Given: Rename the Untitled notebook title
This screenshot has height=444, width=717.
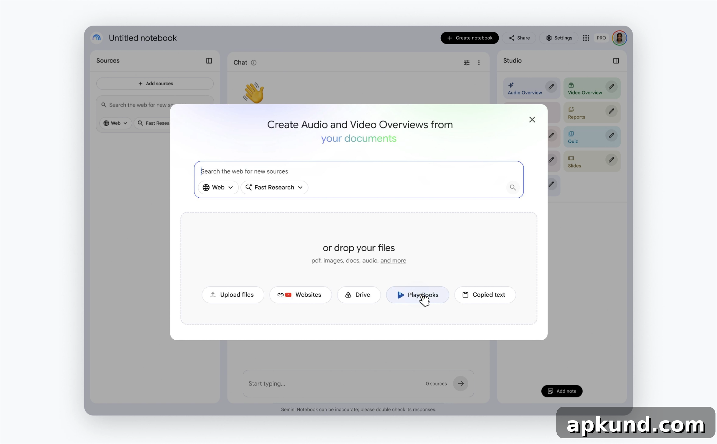Looking at the screenshot, I should coord(143,38).
